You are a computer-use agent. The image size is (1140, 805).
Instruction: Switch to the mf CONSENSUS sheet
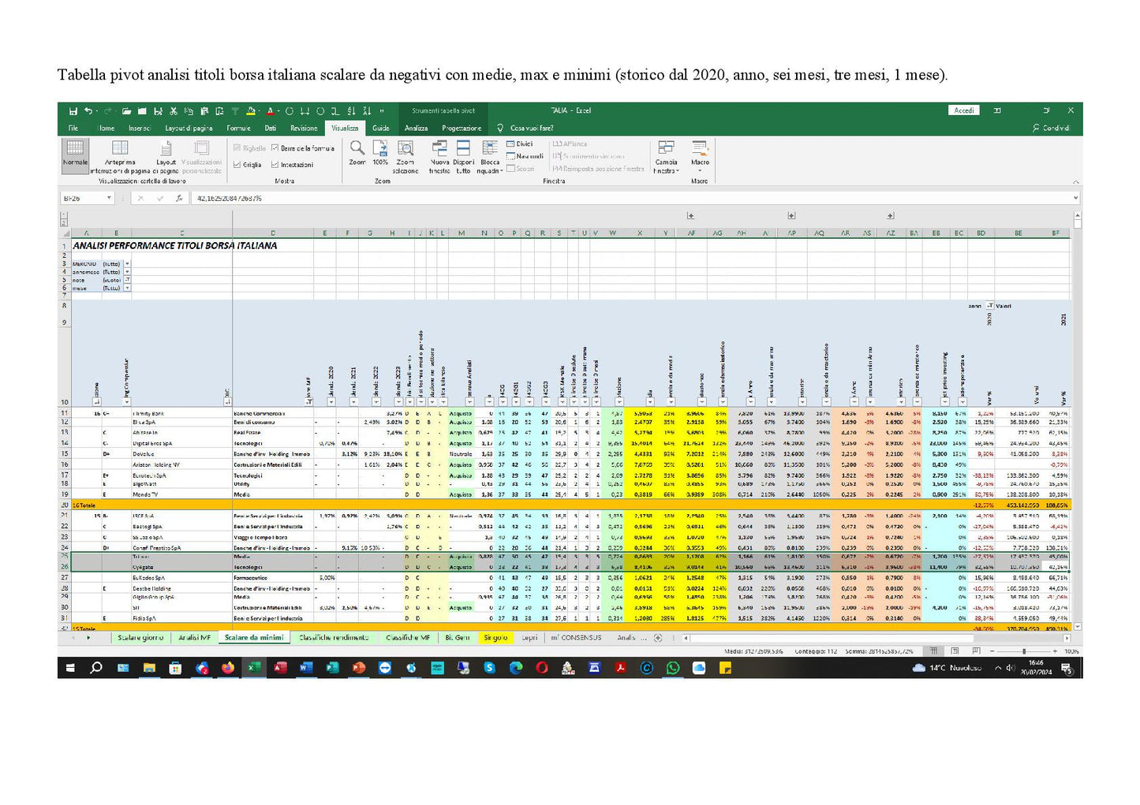576,637
